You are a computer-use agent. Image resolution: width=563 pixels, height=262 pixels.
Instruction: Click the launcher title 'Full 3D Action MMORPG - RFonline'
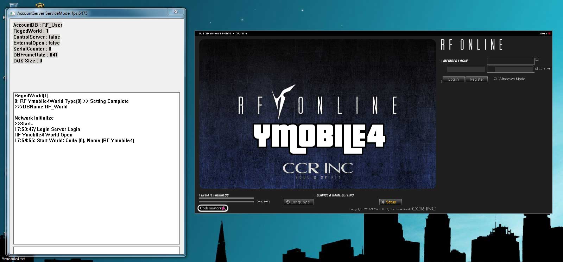tap(223, 34)
